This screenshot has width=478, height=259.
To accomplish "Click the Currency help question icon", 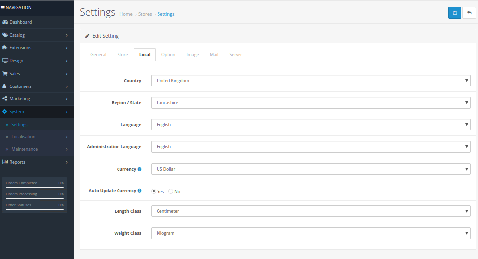I will click(139, 169).
